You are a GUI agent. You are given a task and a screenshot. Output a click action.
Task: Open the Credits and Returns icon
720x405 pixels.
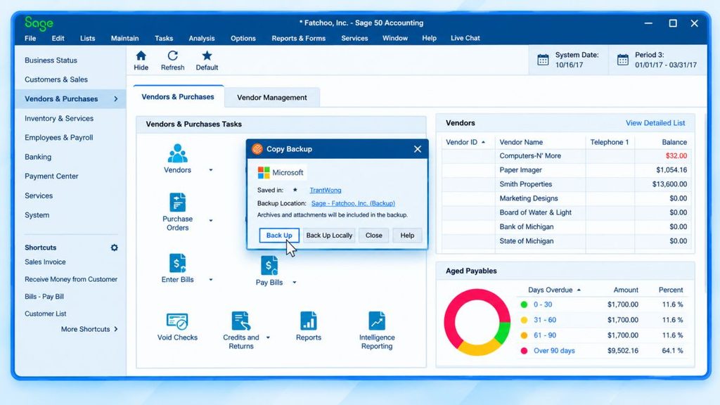click(240, 321)
